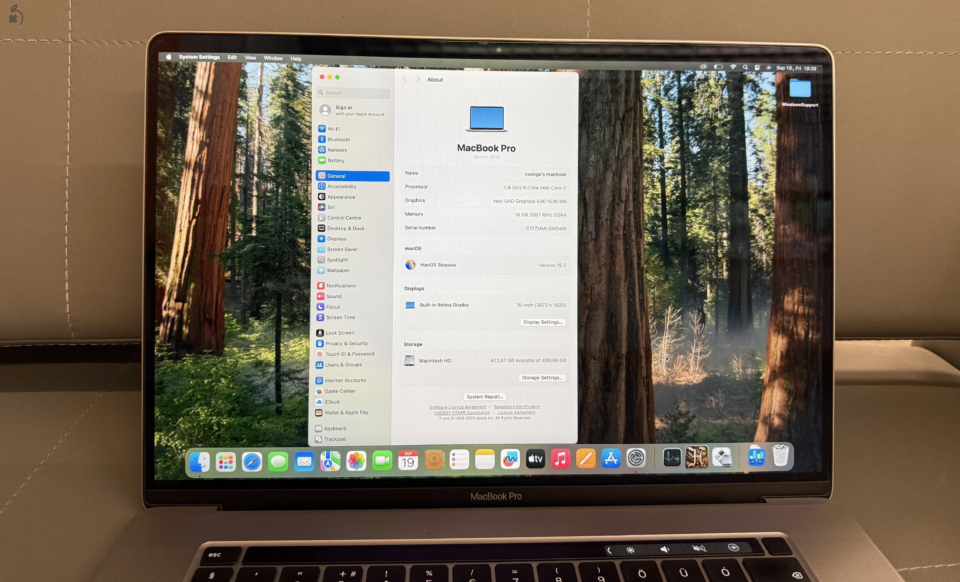The image size is (960, 582).
Task: Click serial number C17ZMMLGMD6M
Action: [546, 229]
